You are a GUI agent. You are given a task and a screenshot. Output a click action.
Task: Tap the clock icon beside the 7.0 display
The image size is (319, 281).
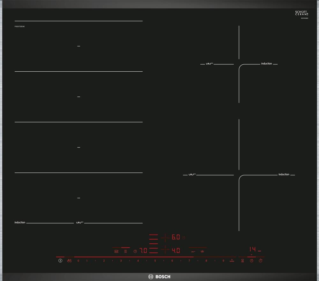(x=135, y=251)
